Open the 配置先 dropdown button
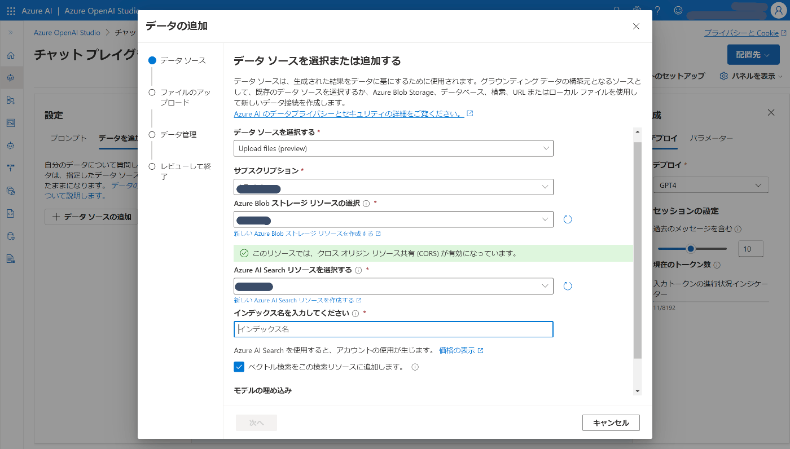This screenshot has width=790, height=449. tap(753, 55)
